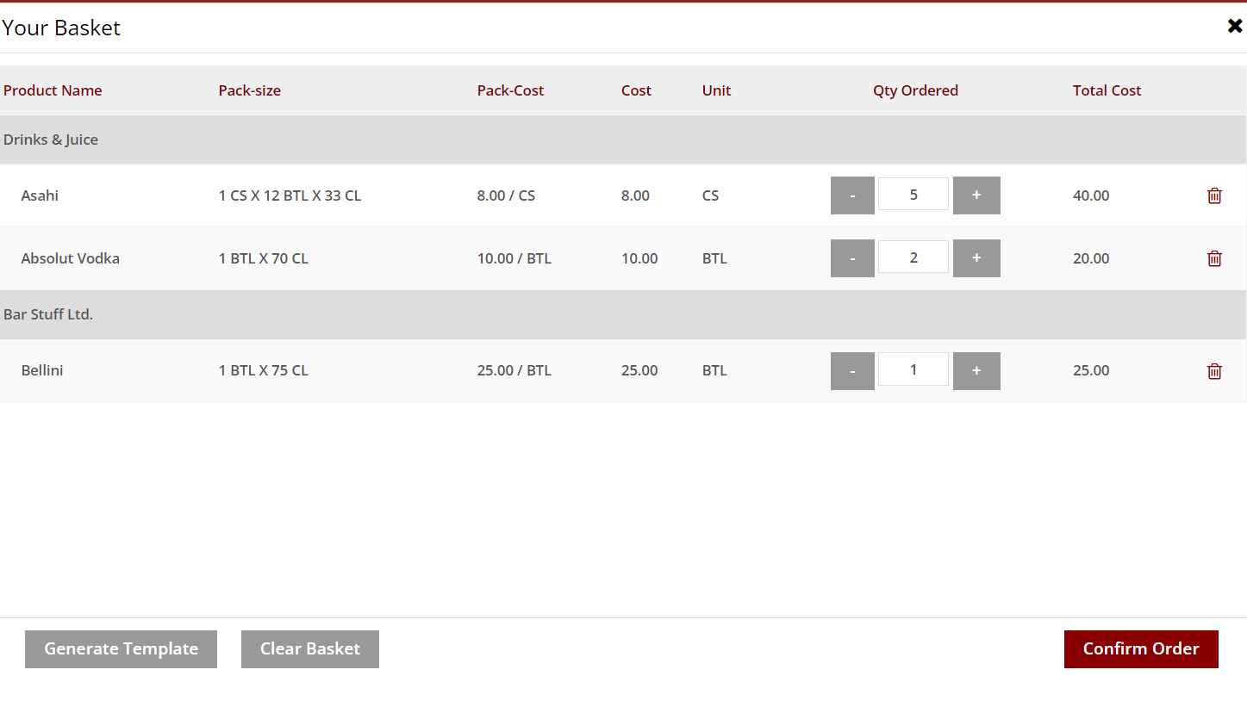The height and width of the screenshot is (707, 1247).
Task: Click the trash icon for Bellini
Action: (x=1214, y=371)
